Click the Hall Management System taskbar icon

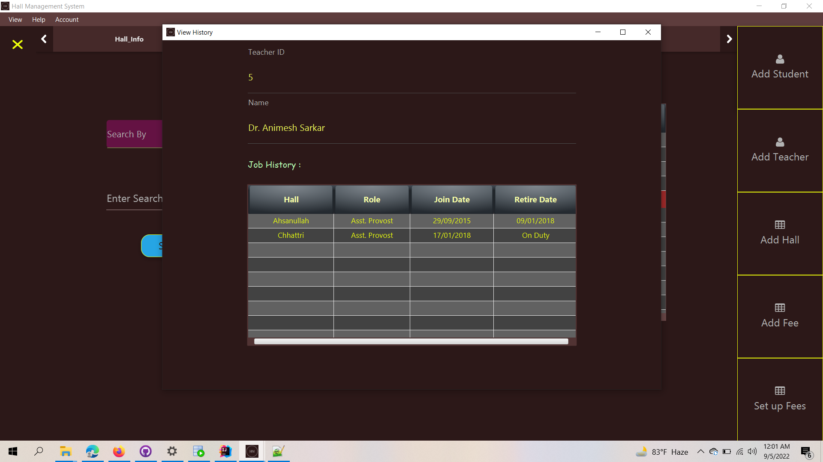coord(252,451)
